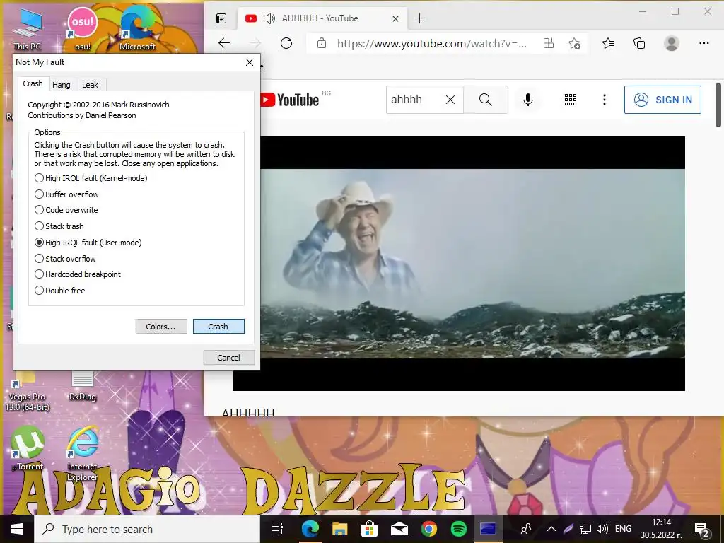Close the Not My Fault dialog
Viewport: 724px width, 543px height.
pos(250,62)
